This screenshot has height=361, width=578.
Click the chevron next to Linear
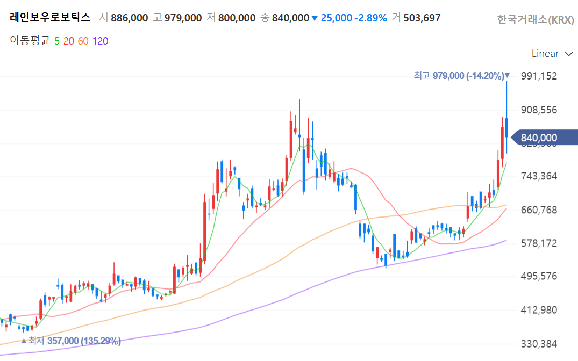coord(569,54)
